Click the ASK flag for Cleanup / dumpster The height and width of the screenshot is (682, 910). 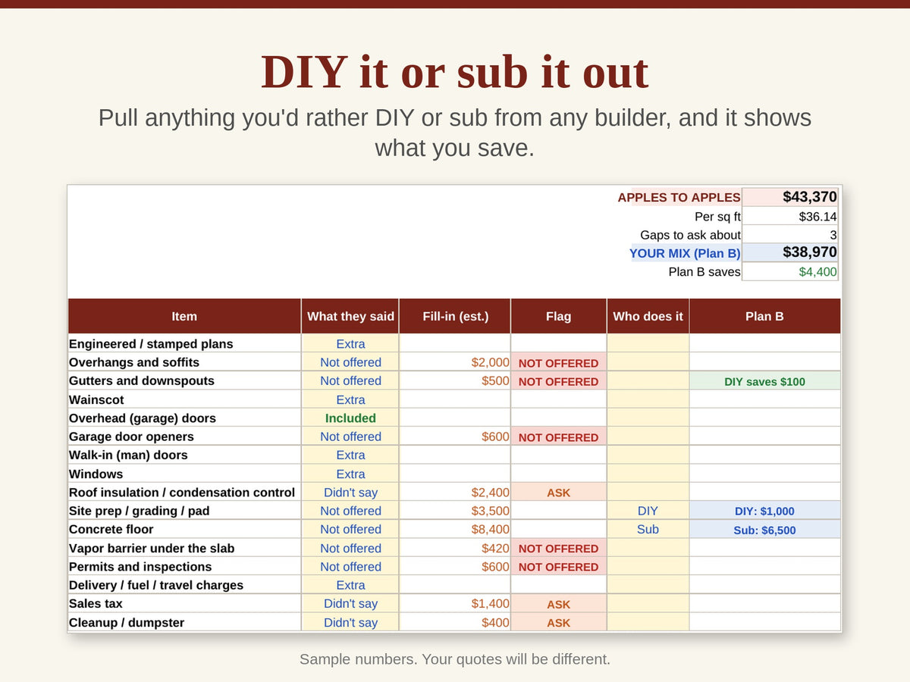(x=559, y=622)
